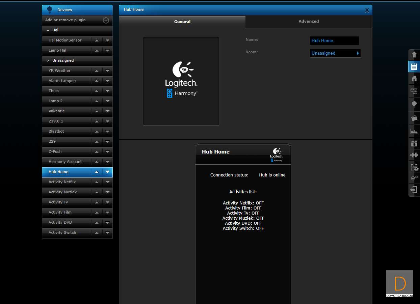This screenshot has width=420, height=304.
Task: Move YR Weather up with arrow
Action: (97, 71)
